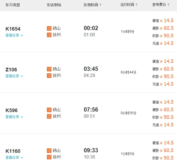Open train number Z106

(x=11, y=70)
